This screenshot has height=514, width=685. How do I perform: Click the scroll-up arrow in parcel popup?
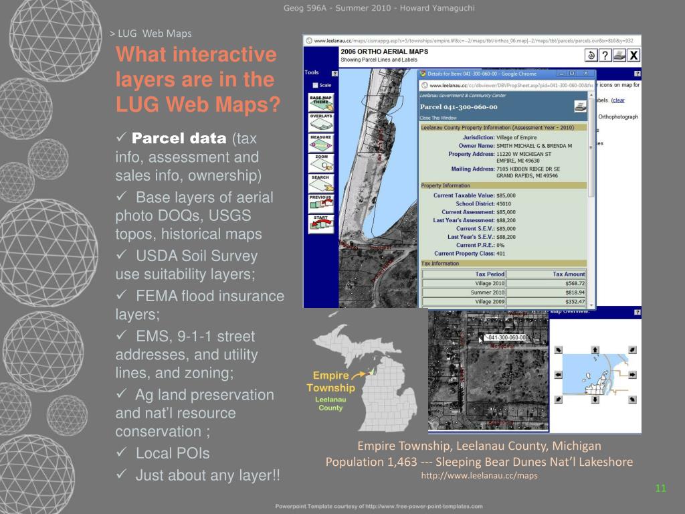tap(591, 95)
